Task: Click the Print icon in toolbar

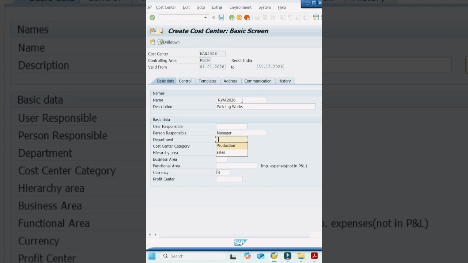Action: (x=257, y=18)
